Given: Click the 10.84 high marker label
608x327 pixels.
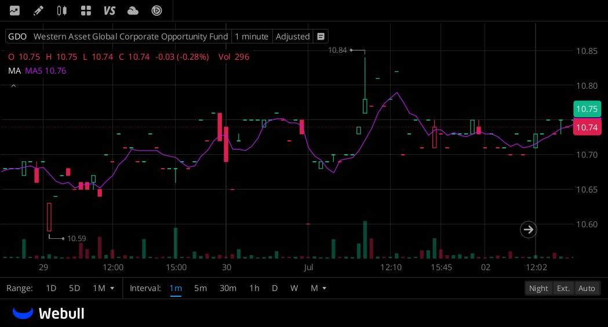Looking at the screenshot, I should pyautogui.click(x=337, y=50).
